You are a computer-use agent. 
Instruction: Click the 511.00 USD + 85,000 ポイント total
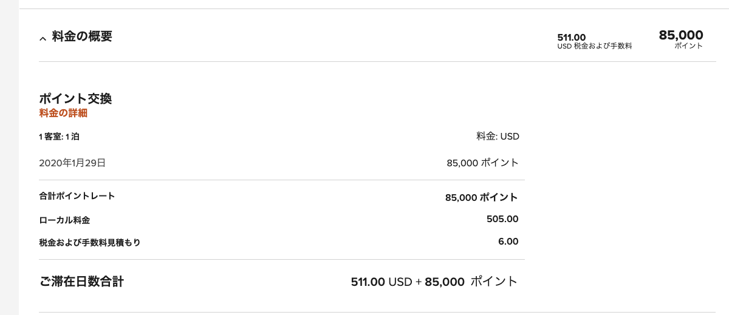[x=434, y=282]
